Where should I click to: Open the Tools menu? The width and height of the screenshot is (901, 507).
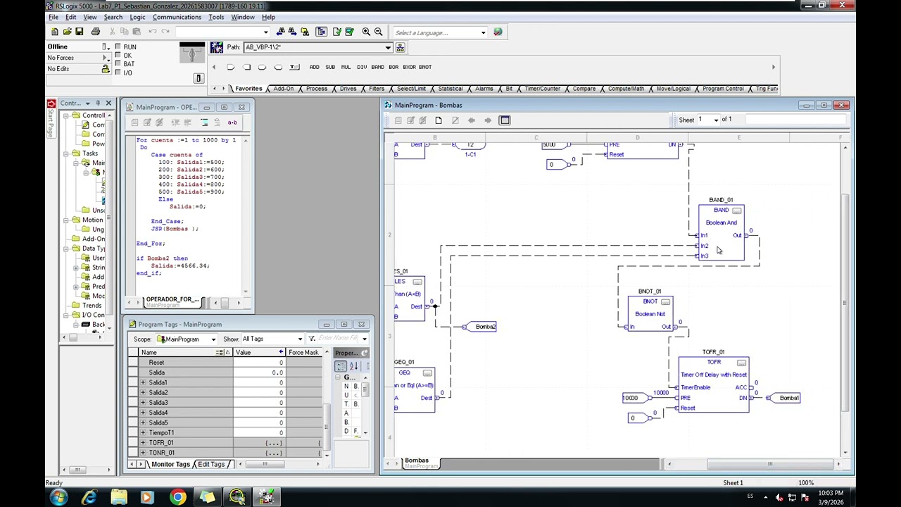pyautogui.click(x=216, y=17)
